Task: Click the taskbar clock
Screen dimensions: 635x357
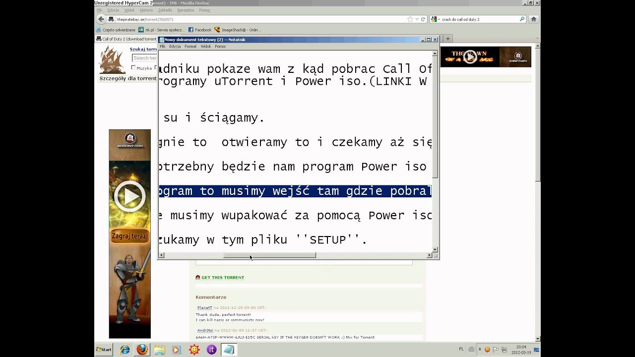Action: pos(521,350)
